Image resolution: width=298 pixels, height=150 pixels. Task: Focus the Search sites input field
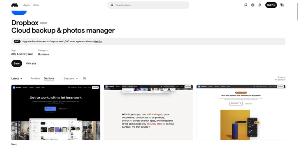pyautogui.click(x=148, y=5)
